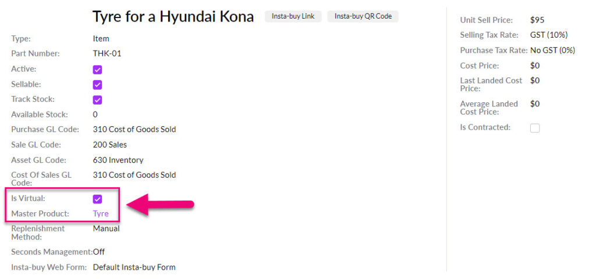Enable the Is Contracted checkbox
The height and width of the screenshot is (279, 596).
[x=534, y=128]
